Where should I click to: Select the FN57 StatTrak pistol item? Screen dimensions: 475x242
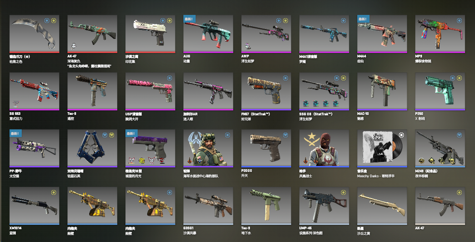coord(266,91)
